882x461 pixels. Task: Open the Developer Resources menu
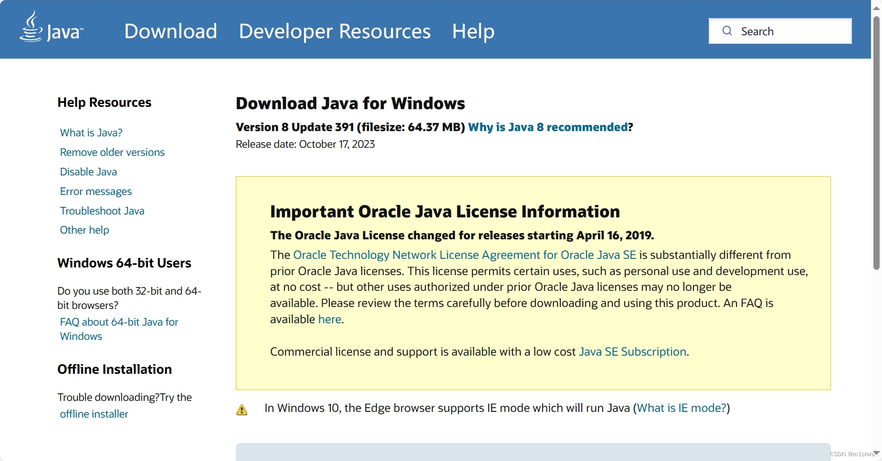tap(335, 31)
